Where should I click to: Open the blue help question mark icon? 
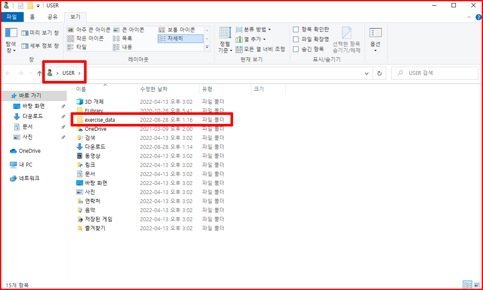pos(478,17)
